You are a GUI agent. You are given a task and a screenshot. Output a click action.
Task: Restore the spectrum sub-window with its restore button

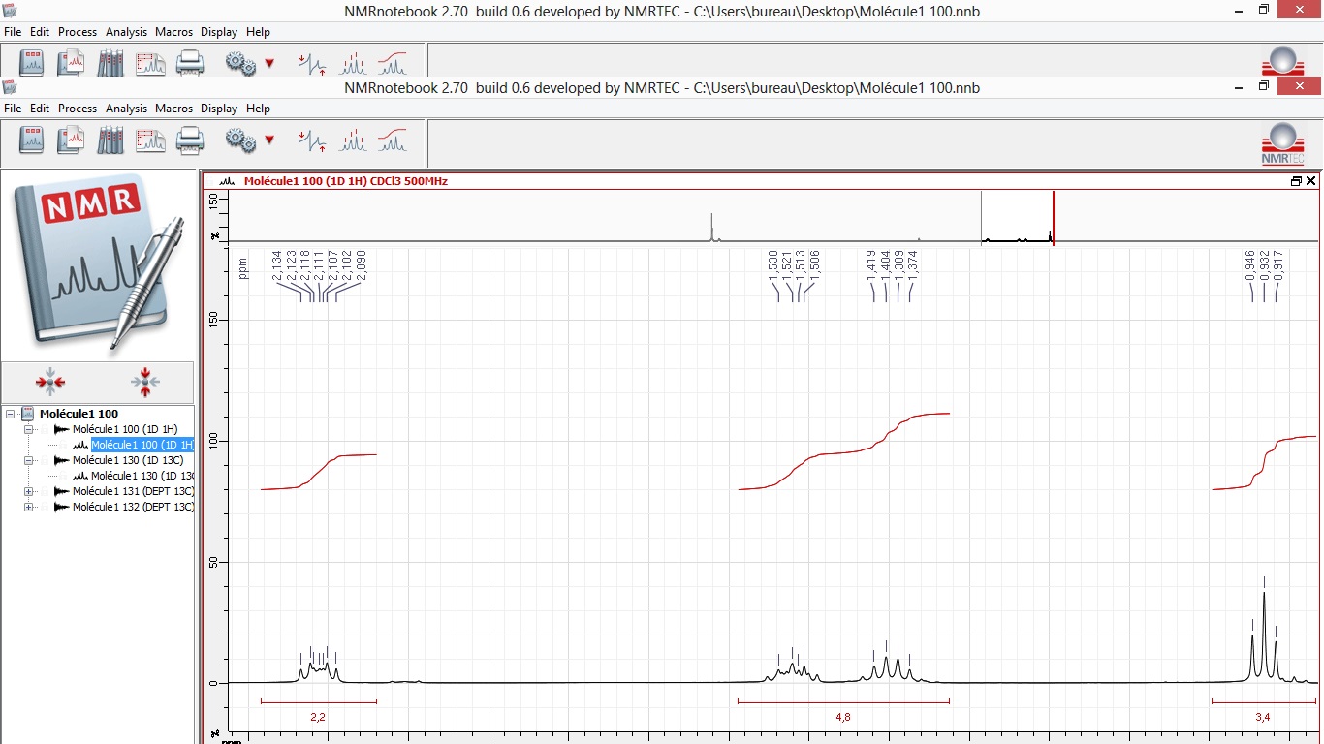tap(1297, 181)
